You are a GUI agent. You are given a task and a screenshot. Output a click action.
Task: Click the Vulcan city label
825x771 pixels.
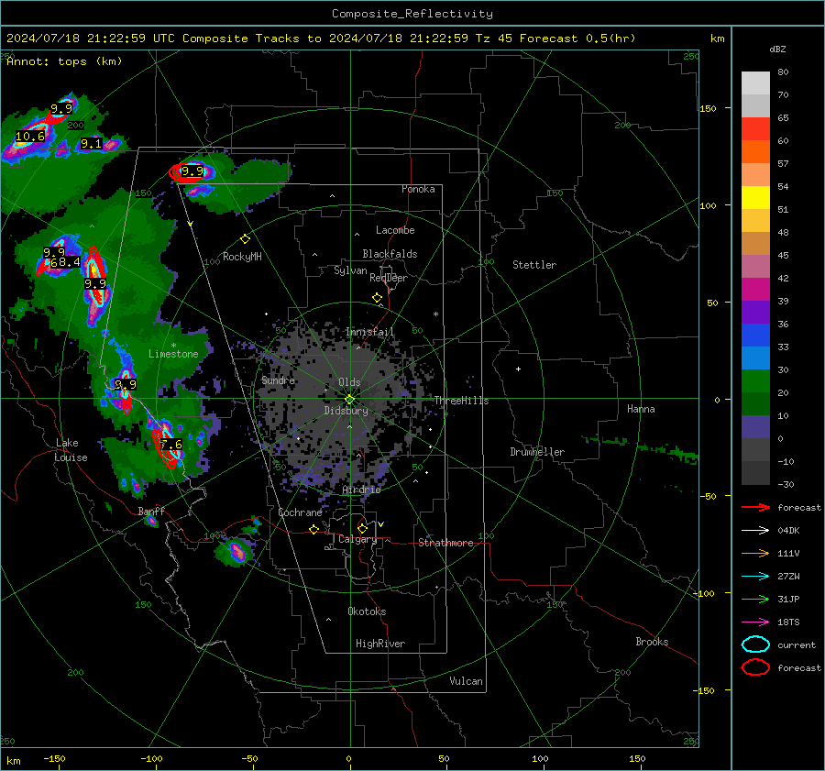pos(466,681)
